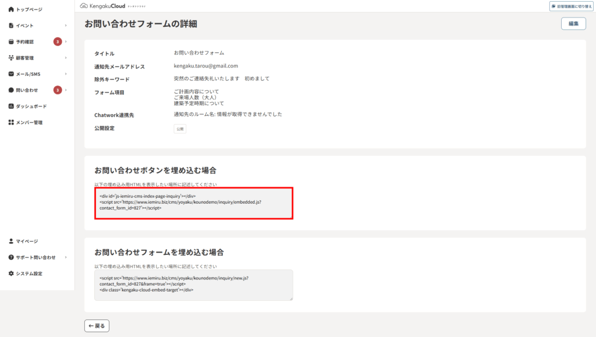Image resolution: width=596 pixels, height=337 pixels.
Task: Click the grid icon beside メンバー管理
Action: pos(11,122)
